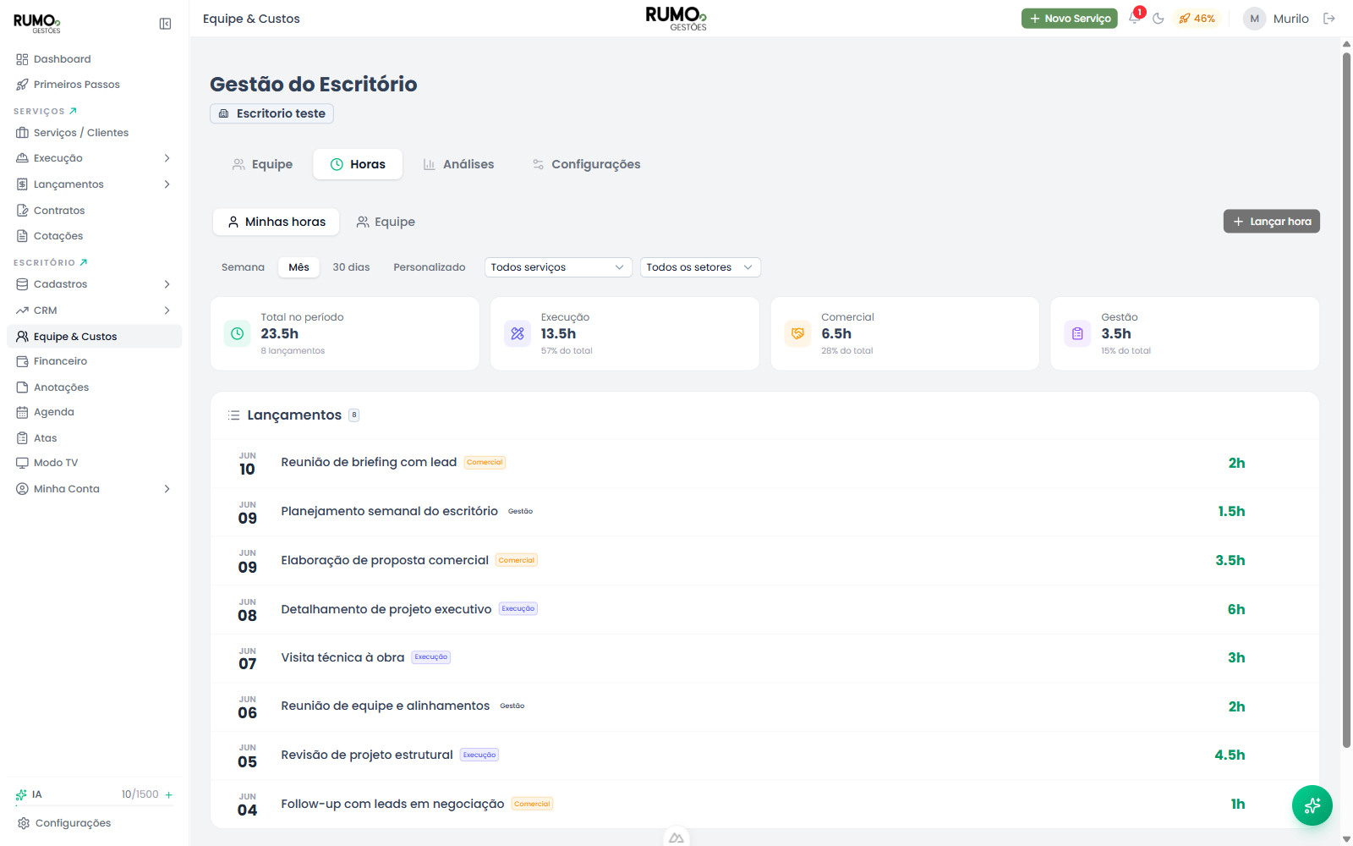
Task: Expand the Execução sidebar submenu
Action: pyautogui.click(x=167, y=158)
